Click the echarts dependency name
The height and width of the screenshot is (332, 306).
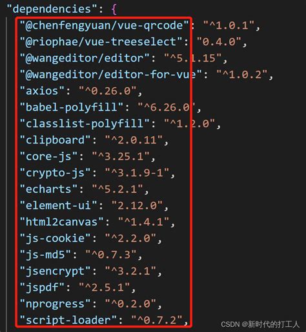(x=48, y=189)
